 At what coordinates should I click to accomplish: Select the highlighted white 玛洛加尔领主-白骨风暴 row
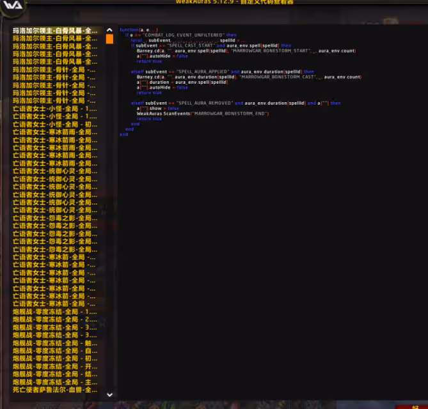[55, 31]
